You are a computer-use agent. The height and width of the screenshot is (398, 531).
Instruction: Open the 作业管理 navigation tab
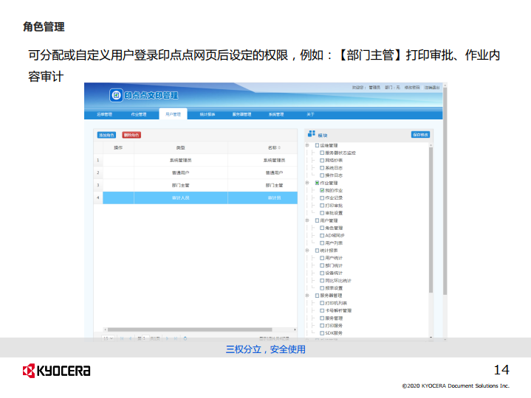tap(139, 114)
